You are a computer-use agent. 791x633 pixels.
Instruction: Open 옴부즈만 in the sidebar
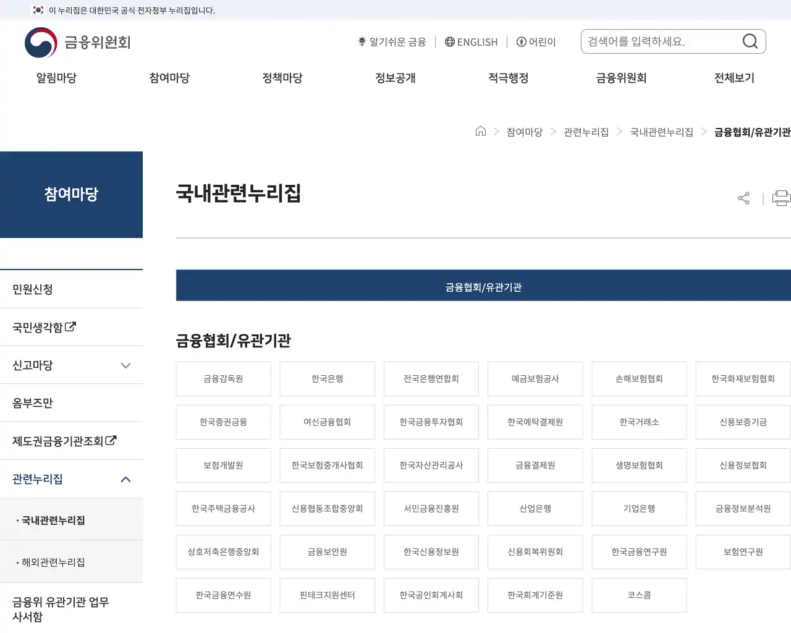(x=72, y=403)
